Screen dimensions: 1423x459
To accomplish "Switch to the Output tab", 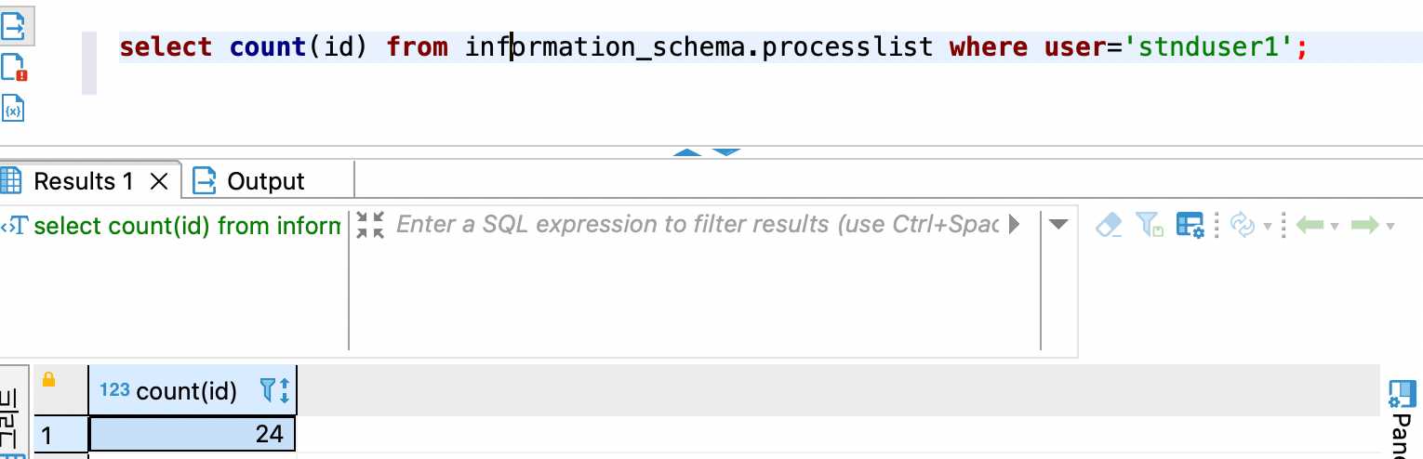I will [x=265, y=181].
